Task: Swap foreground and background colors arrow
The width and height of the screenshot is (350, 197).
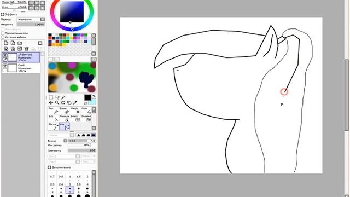Action: tap(94, 96)
